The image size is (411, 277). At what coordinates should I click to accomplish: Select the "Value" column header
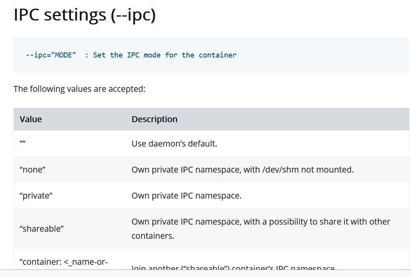point(31,119)
